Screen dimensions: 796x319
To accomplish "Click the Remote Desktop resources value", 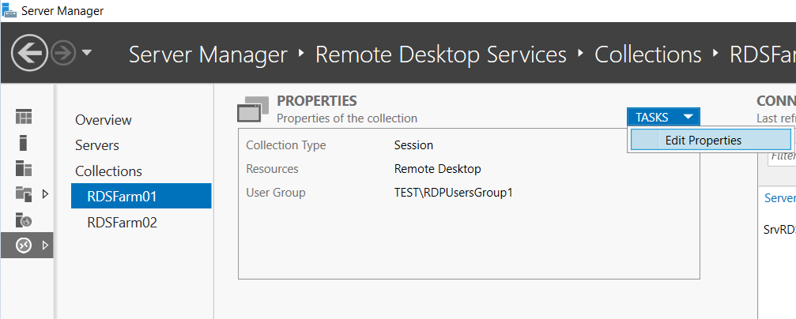I will click(438, 169).
